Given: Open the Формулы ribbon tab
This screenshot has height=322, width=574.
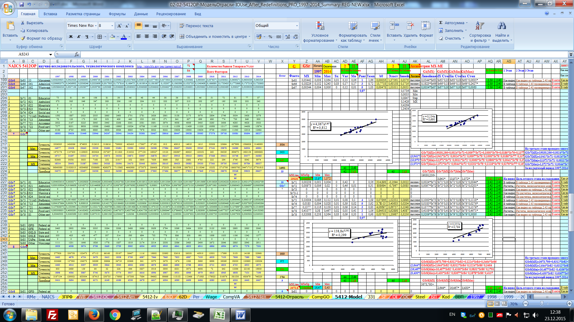Looking at the screenshot, I should 117,14.
